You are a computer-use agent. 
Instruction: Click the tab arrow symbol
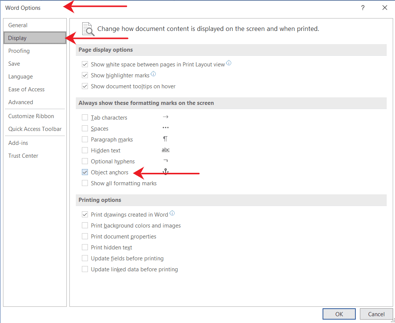166,117
